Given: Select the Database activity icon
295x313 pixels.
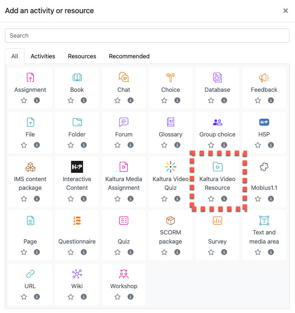Looking at the screenshot, I should [217, 77].
